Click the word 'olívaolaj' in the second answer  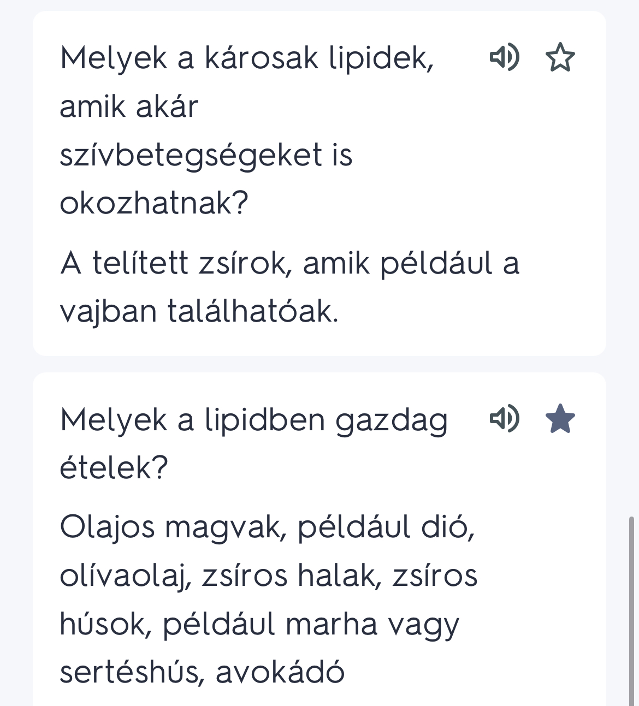tap(125, 576)
